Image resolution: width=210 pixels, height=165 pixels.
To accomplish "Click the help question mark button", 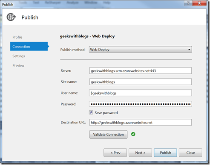I will 188,3.
